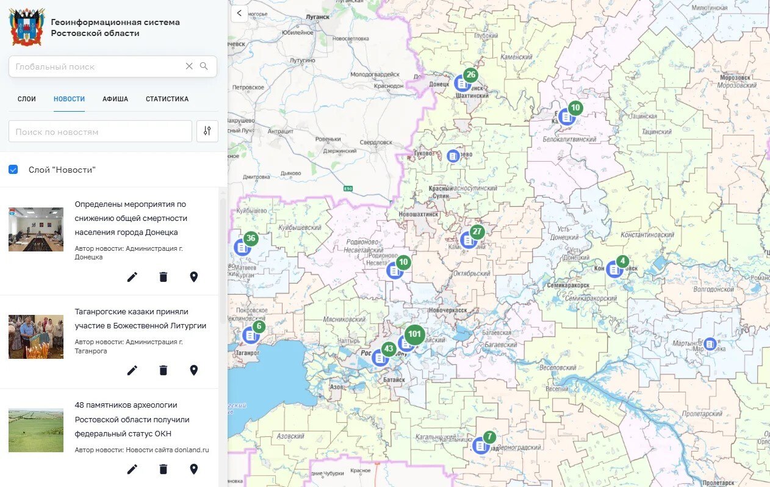Viewport: 770px width, 487px height.
Task: Open the АФИША tab
Action: pos(115,99)
